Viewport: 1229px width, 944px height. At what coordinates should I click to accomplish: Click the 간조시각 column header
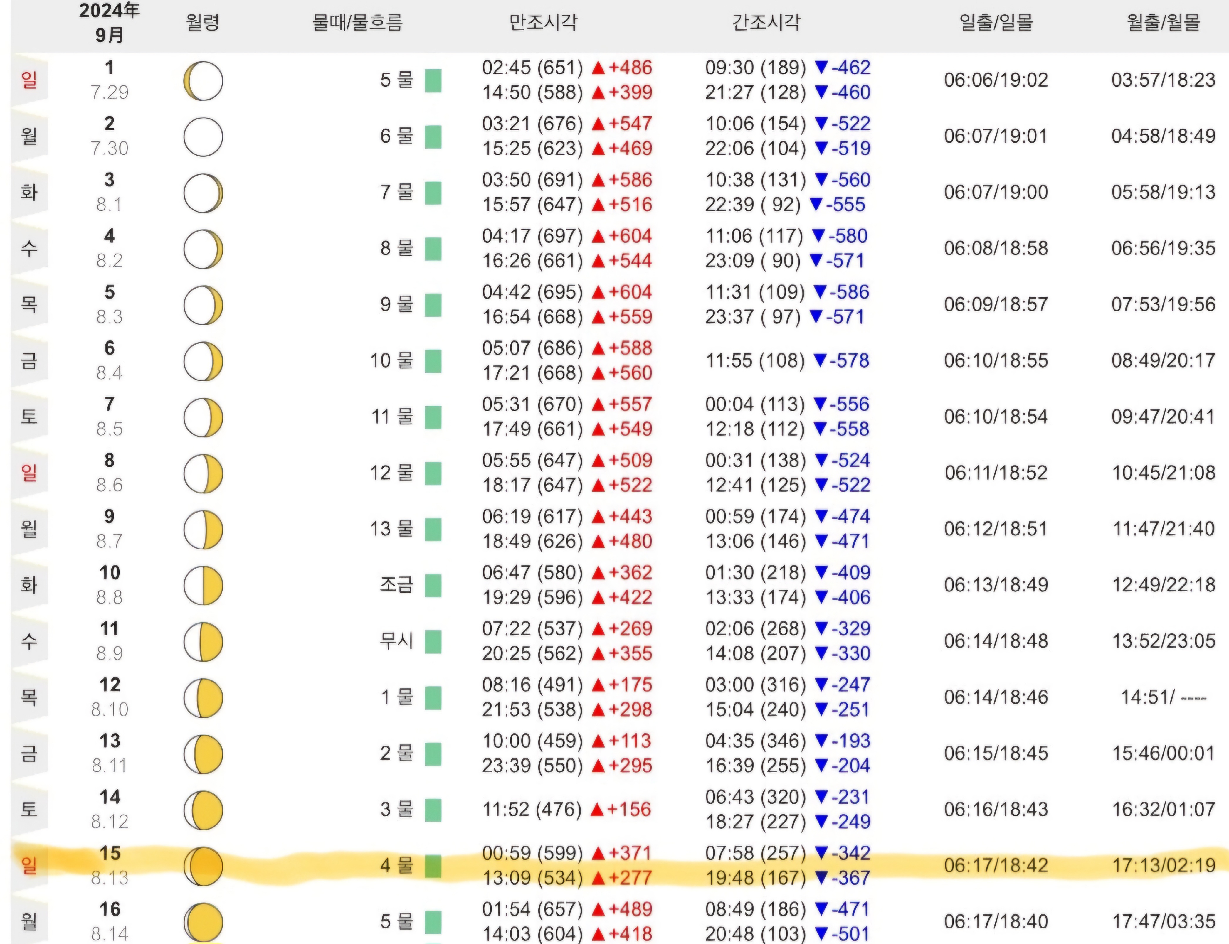click(766, 23)
